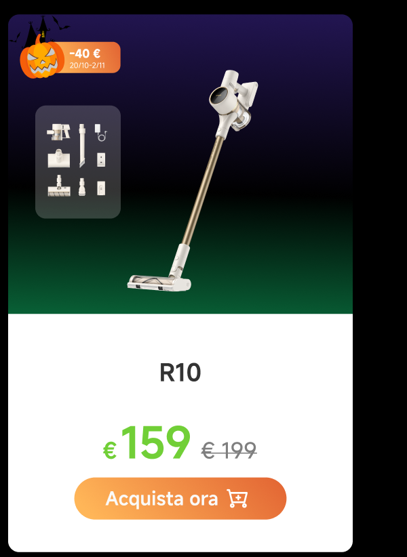Click the mini motorized brush accessory icon
Image resolution: width=407 pixels, height=557 pixels.
point(58,158)
